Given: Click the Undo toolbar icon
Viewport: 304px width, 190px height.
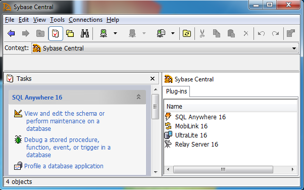Looking at the screenshot, I should (261, 33).
